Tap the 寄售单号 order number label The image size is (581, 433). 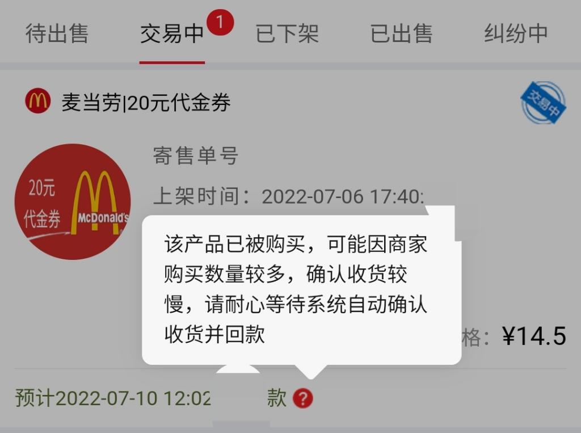pos(196,155)
